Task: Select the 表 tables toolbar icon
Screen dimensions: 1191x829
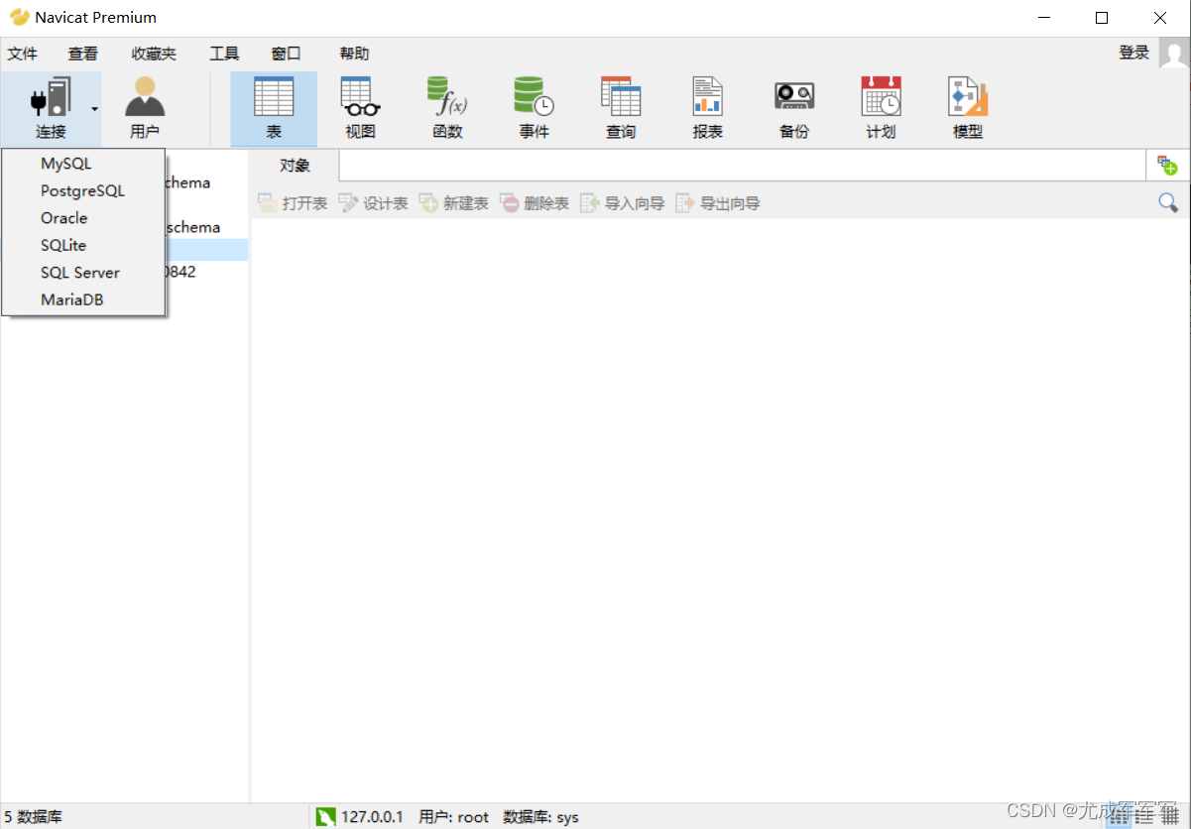Action: [x=274, y=98]
